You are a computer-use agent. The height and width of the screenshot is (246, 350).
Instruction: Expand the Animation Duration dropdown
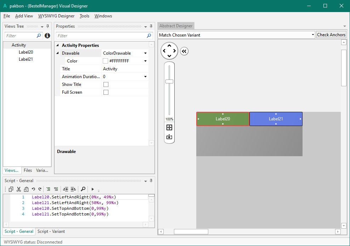145,77
